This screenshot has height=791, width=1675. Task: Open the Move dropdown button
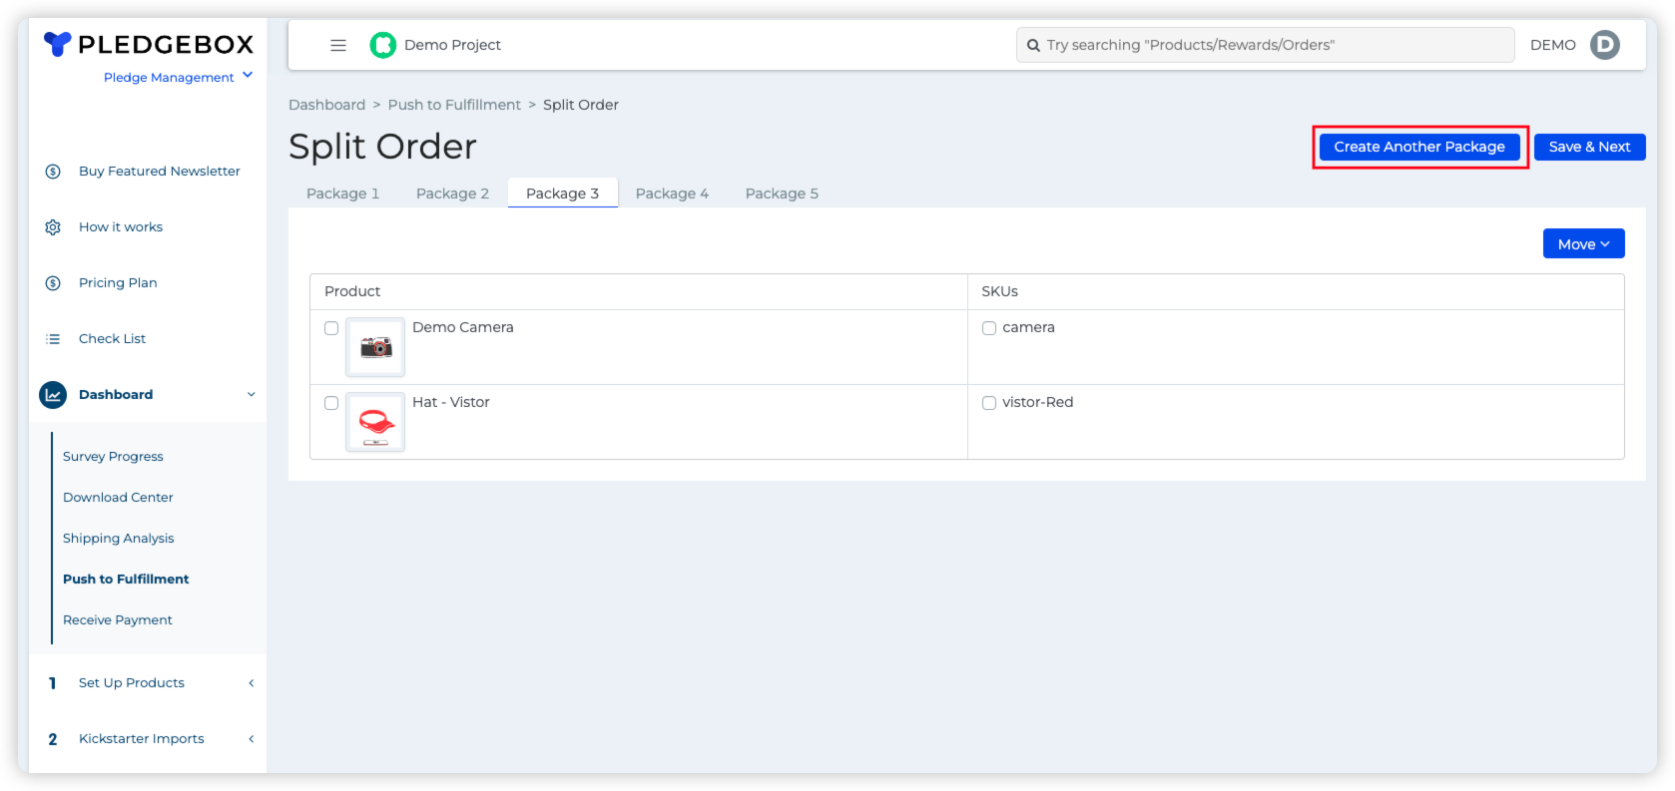tap(1583, 243)
